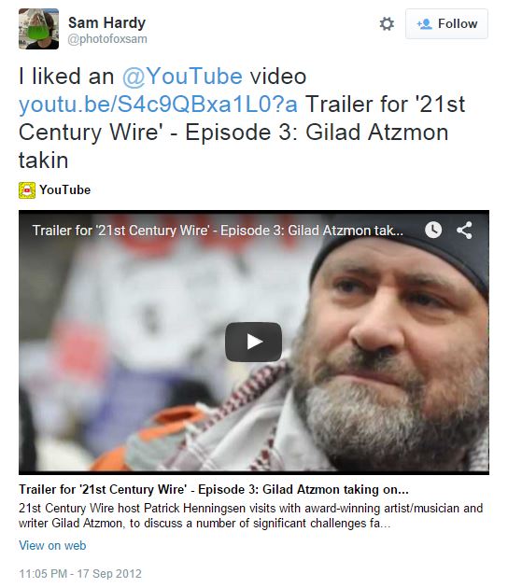Open the youtu.be/S4c9QBxa1L0?a link
The width and height of the screenshot is (508, 588).
[158, 105]
